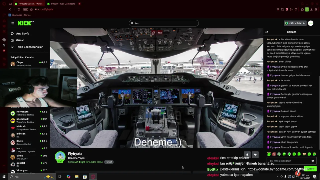Click the pop-out player icon above the video
This screenshot has width=320, height=180.
tap(153, 33)
